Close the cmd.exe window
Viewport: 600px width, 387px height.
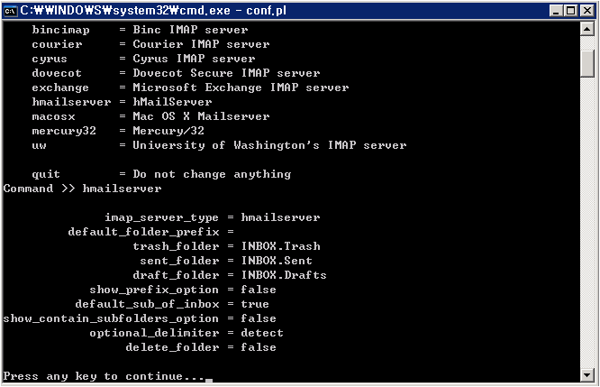click(x=586, y=11)
